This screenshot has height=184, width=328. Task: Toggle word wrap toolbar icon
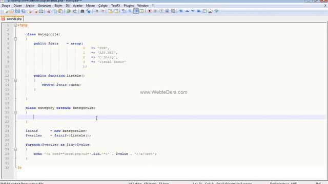point(124,11)
